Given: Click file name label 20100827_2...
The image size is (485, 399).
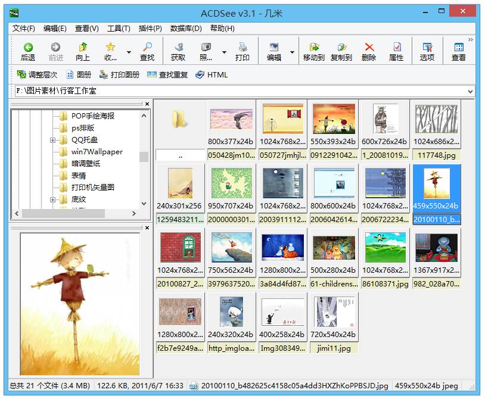Looking at the screenshot, I should point(180,283).
